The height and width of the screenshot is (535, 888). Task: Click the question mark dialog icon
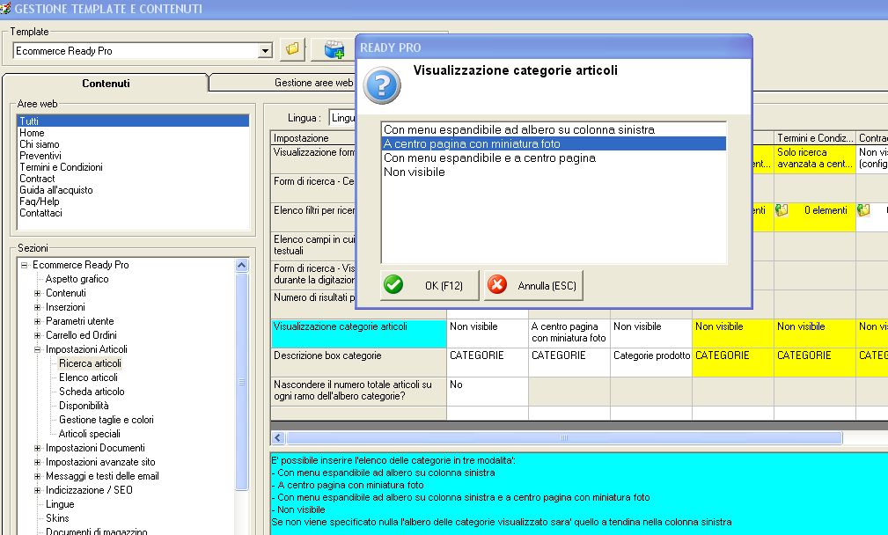(382, 85)
